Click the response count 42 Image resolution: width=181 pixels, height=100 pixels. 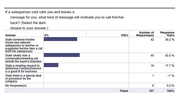[152, 40]
